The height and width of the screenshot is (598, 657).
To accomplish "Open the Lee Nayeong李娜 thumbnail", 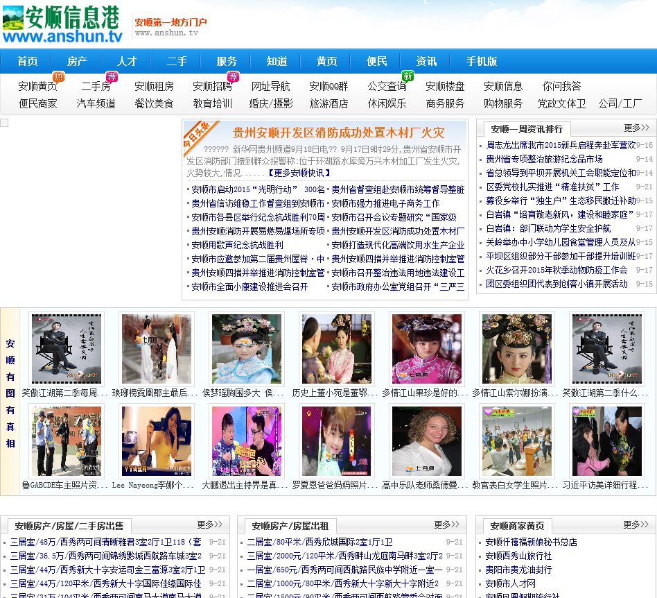I will tap(157, 441).
